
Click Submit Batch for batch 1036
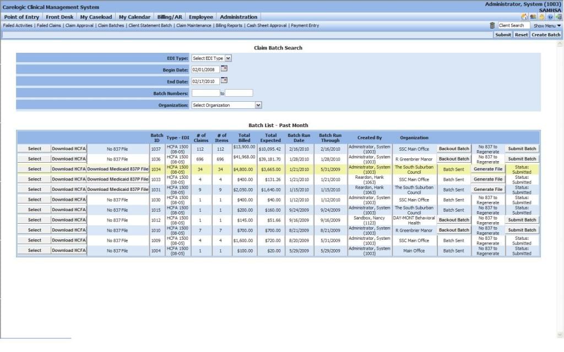(522, 159)
